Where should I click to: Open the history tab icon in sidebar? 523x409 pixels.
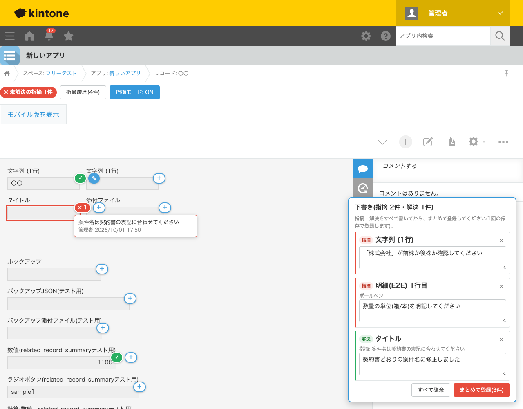363,188
